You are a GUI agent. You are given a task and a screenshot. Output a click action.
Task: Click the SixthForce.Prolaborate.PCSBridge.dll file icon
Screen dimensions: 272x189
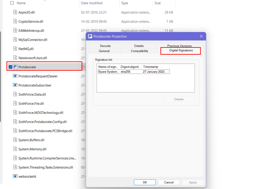tap(15, 131)
